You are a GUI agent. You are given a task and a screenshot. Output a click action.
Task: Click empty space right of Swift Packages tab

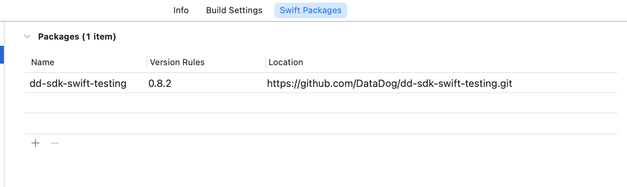coord(485,10)
